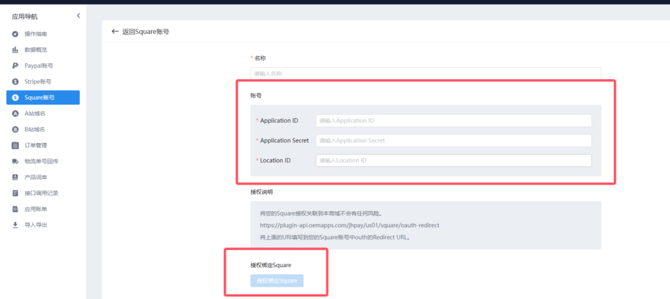670x299 pixels.
Task: Click the back arrow next to 返回Square账号
Action: [115, 31]
